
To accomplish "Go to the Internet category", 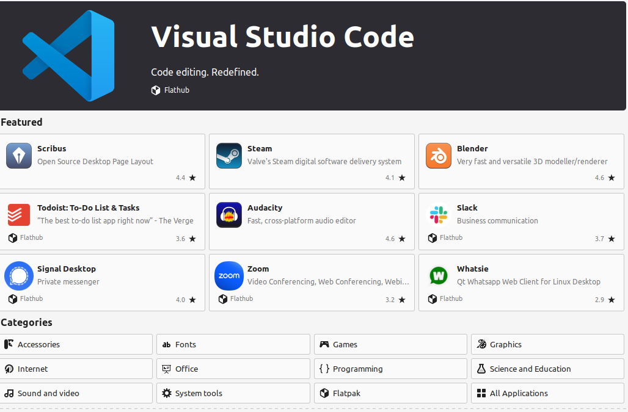I will [76, 369].
